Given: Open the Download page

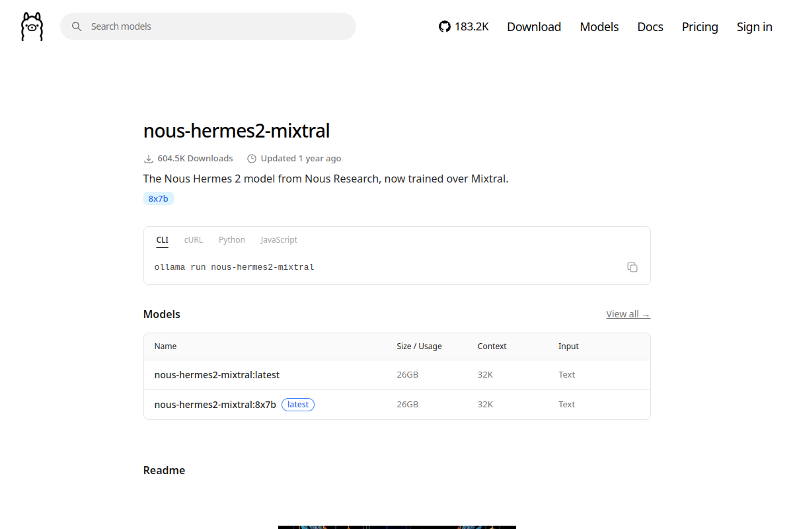Looking at the screenshot, I should click(534, 26).
